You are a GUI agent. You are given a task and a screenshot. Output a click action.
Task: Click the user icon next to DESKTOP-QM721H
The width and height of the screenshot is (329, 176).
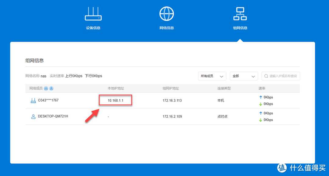click(33, 116)
